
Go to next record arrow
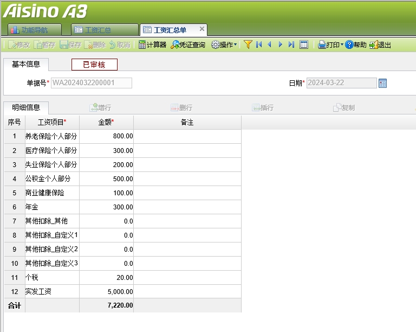[x=281, y=44]
